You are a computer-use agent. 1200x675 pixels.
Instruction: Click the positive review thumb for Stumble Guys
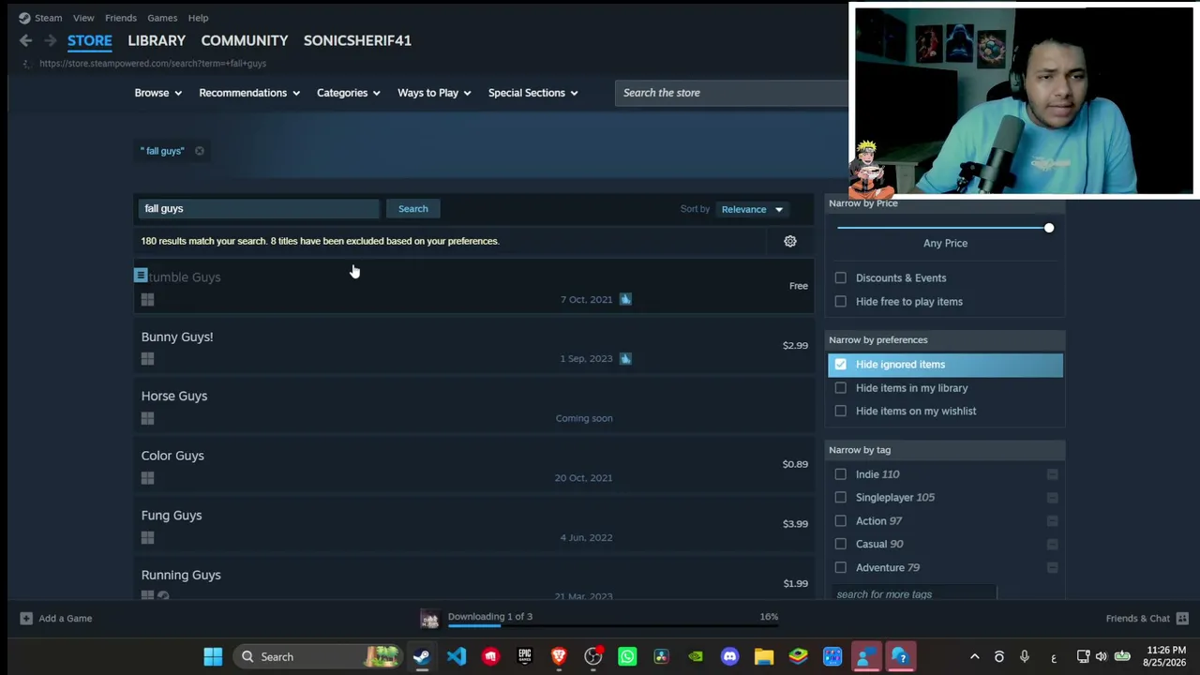click(x=625, y=299)
